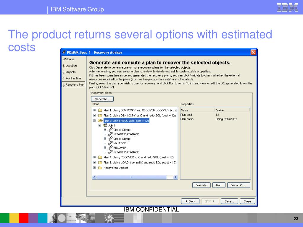Select the second Check Status step
The width and height of the screenshot is (303, 227).
coord(122,139)
